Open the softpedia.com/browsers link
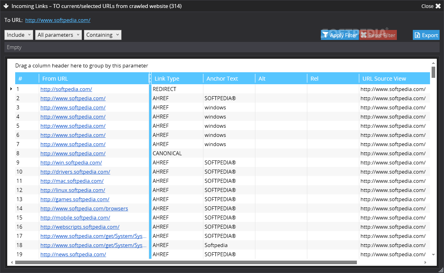This screenshot has height=273, width=444. coord(84,208)
